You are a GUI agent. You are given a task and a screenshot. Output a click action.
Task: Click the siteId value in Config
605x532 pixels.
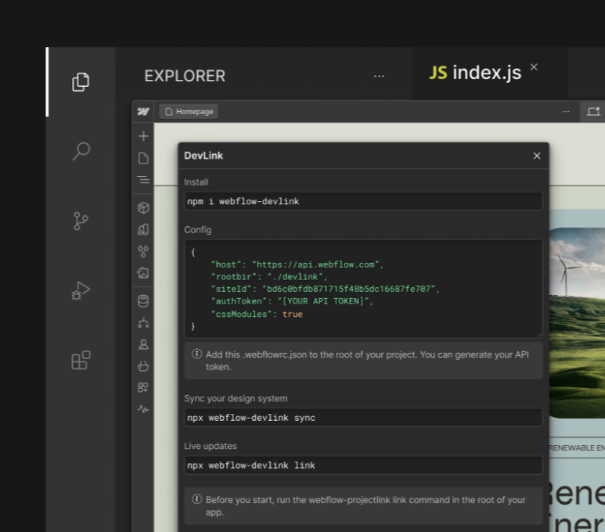click(351, 289)
